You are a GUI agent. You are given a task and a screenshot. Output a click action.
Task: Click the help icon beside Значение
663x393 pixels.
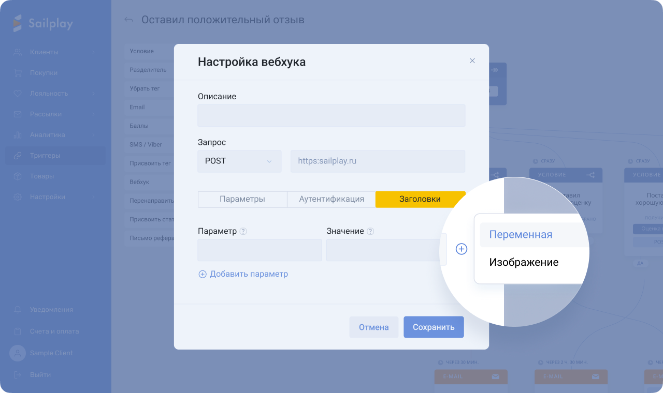[370, 232]
